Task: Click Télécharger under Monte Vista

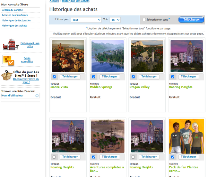Action: tap(70, 77)
